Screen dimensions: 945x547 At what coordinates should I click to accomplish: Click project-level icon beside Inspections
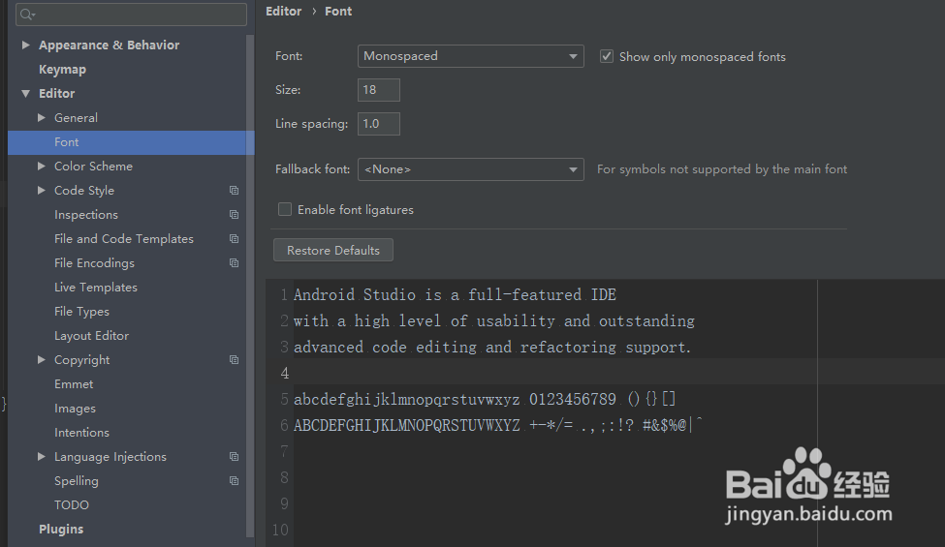point(234,215)
